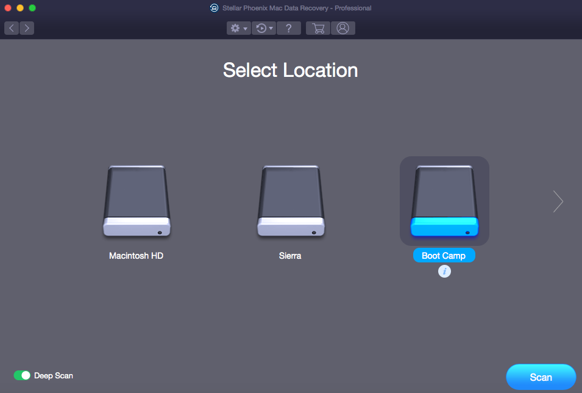Select the highlighted Boot Camp drive icon

[x=444, y=201]
